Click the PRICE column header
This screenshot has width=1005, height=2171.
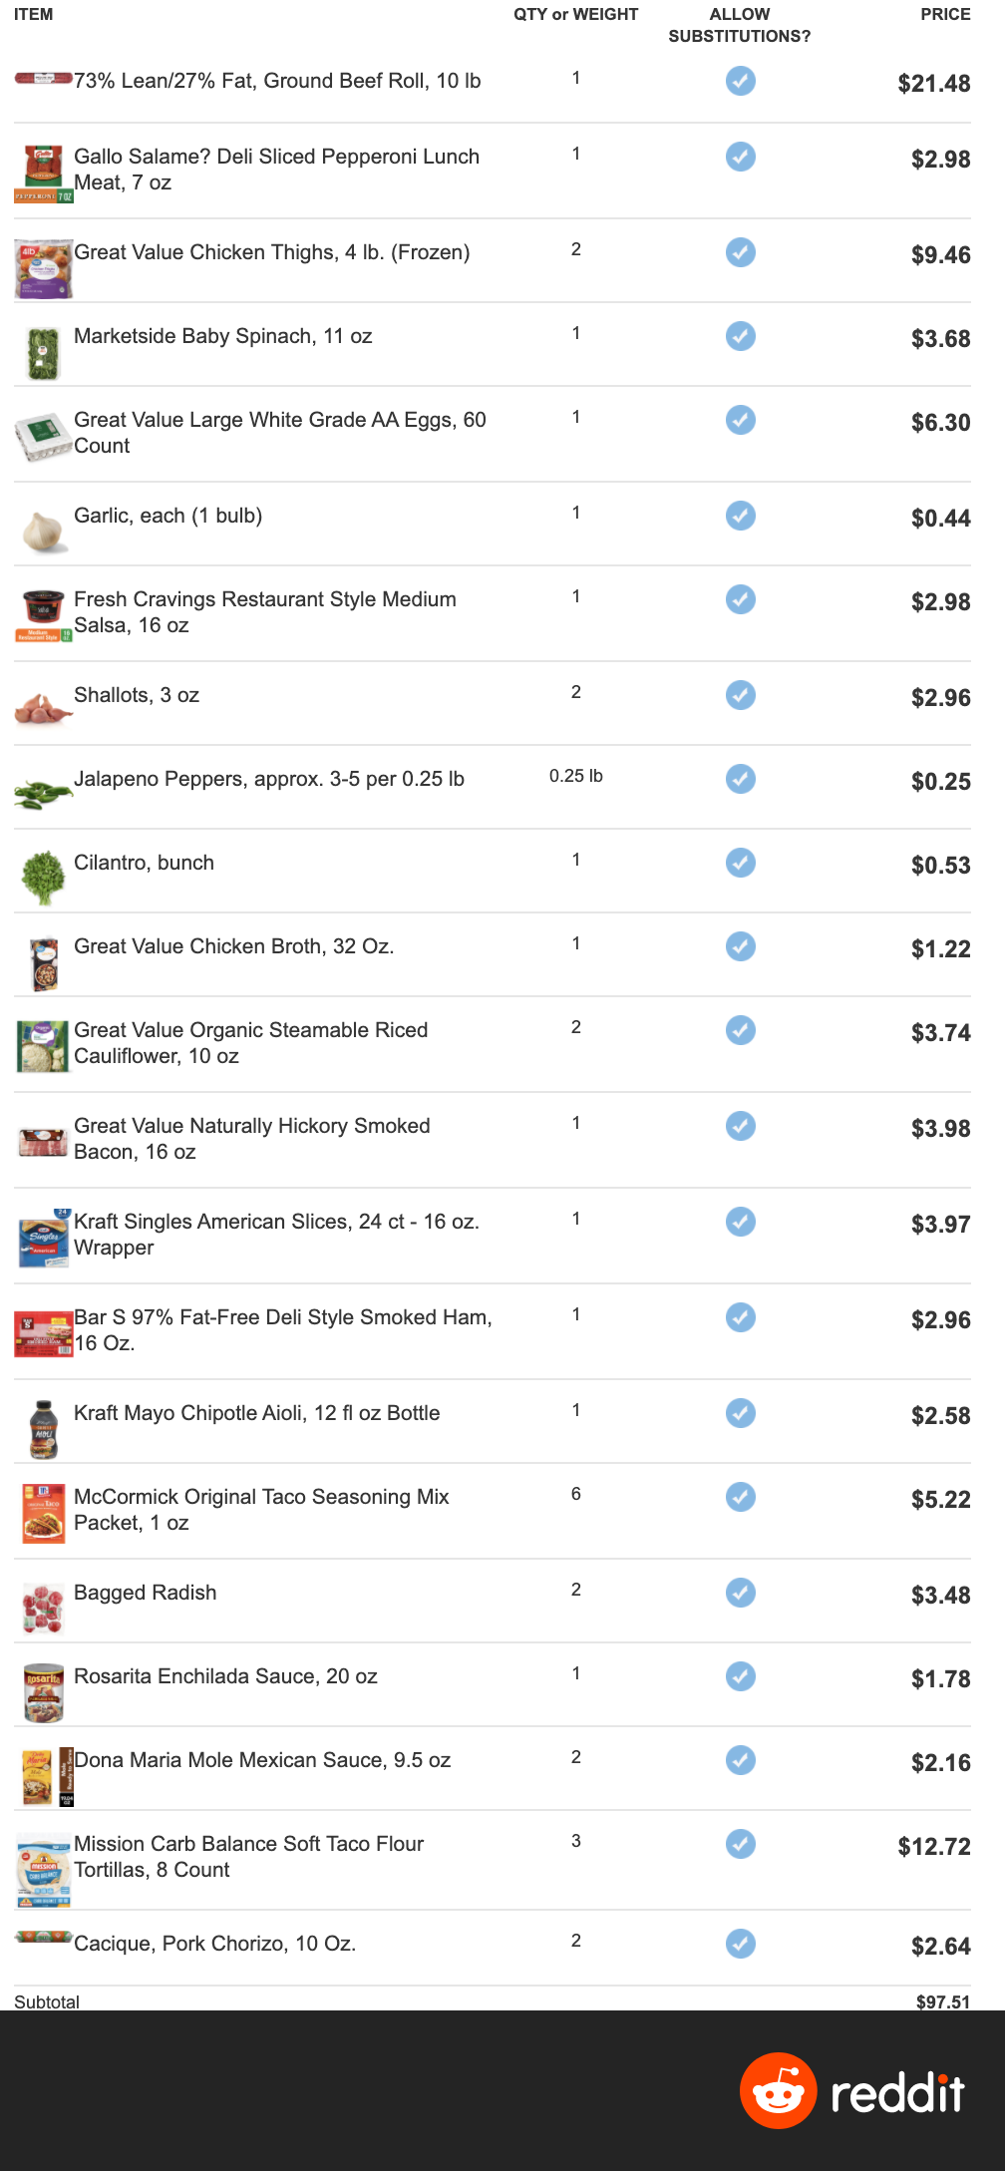click(944, 14)
